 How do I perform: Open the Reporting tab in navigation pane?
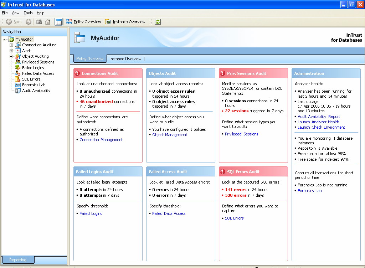point(18,260)
